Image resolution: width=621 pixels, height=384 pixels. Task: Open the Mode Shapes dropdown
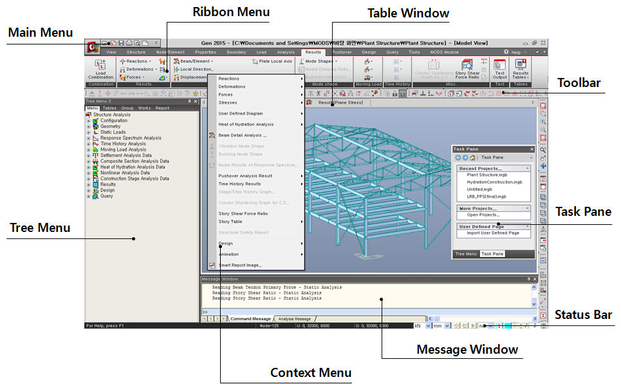pyautogui.click(x=337, y=61)
